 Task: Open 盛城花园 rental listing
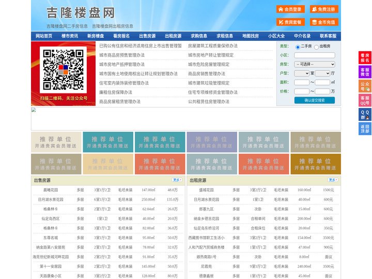click(x=206, y=190)
